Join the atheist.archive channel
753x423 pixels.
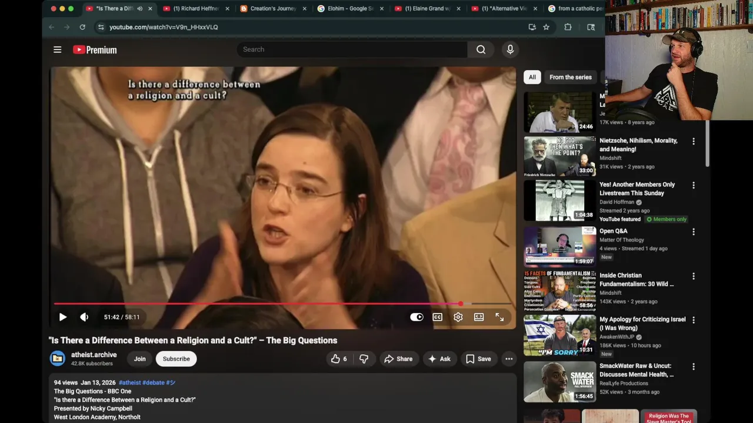(x=139, y=359)
